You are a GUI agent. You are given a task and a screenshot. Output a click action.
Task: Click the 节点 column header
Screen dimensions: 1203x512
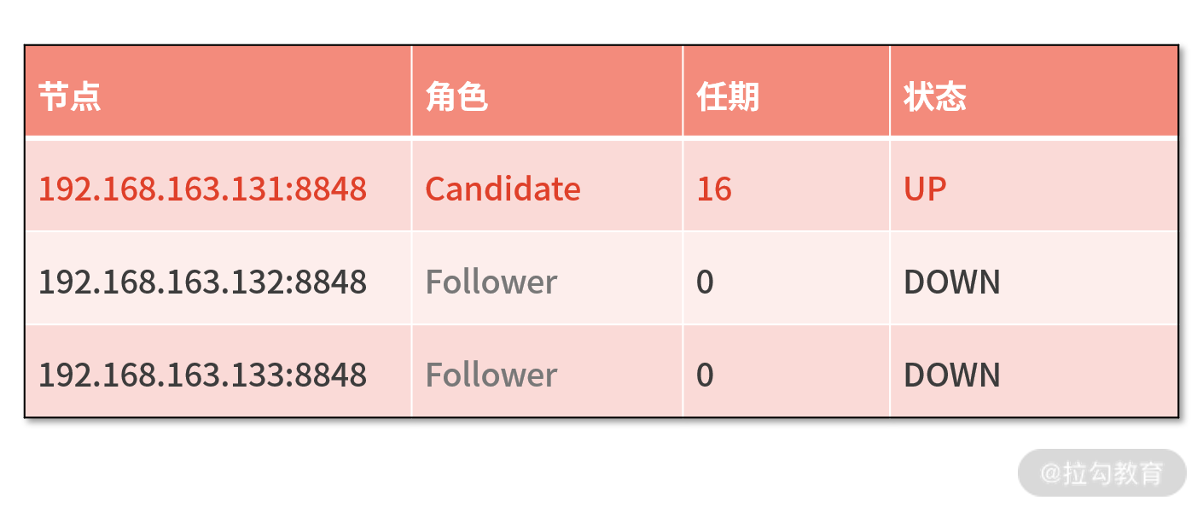tap(70, 96)
